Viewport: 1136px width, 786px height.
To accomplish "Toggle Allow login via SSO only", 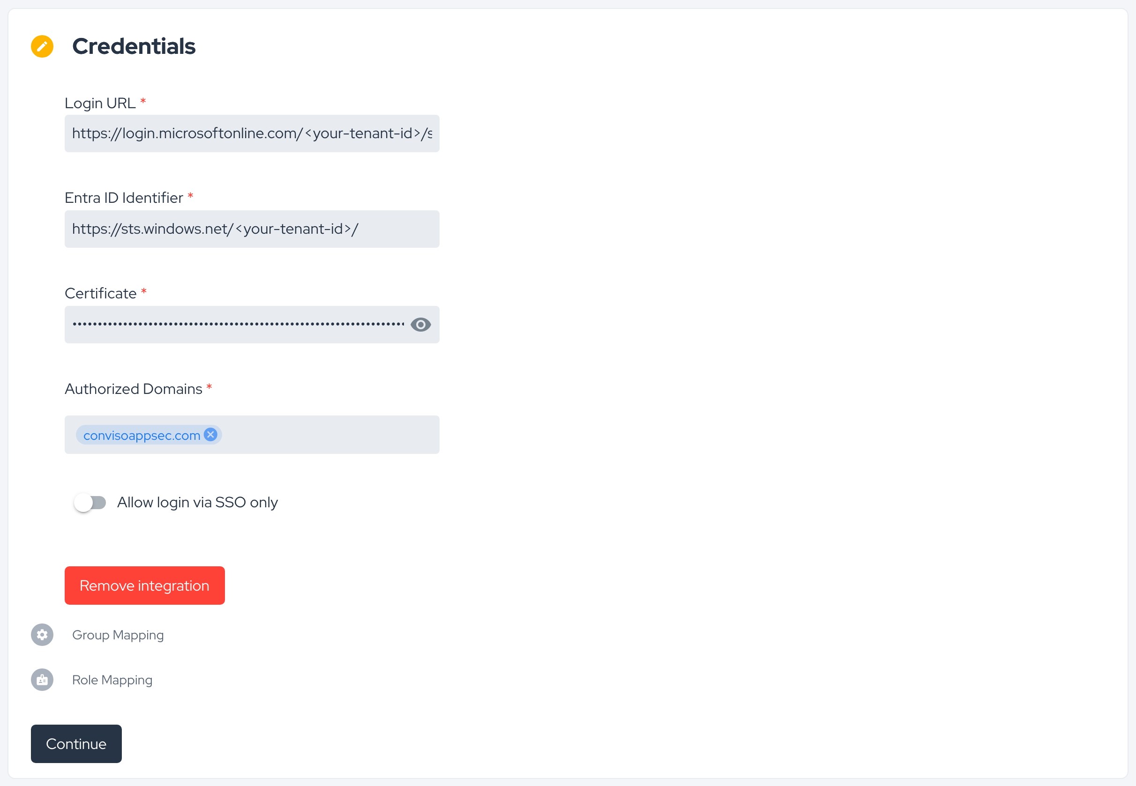I will 90,502.
